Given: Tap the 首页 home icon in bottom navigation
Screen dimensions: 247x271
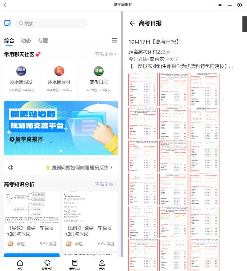Looking at the screenshot, I should pos(20,263).
